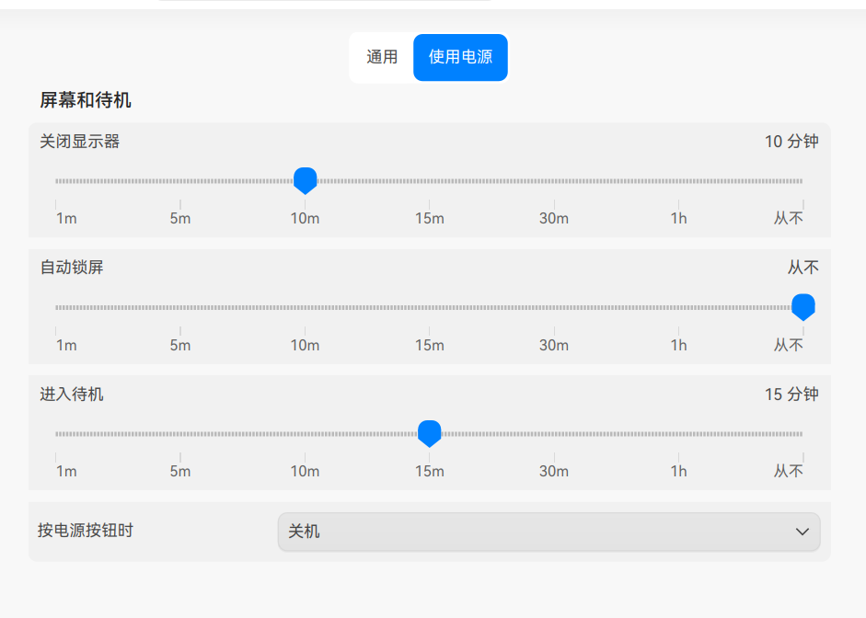Click the 从不 tick label under 关闭显示器
This screenshot has height=618, width=866.
click(x=788, y=219)
